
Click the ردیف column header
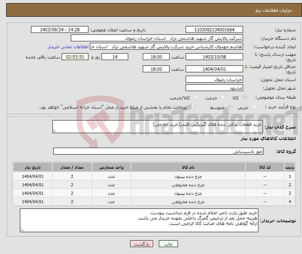pos(290,167)
